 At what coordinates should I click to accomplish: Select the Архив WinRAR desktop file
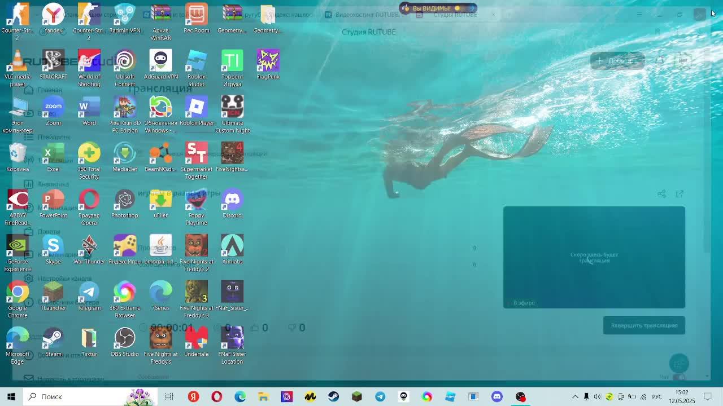pyautogui.click(x=160, y=23)
